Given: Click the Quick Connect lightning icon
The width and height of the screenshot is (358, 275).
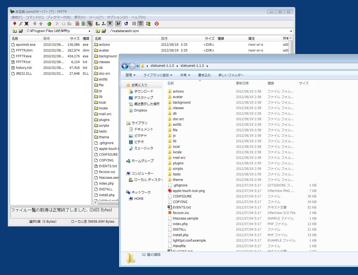Looking at the screenshot, I should tap(21, 24).
